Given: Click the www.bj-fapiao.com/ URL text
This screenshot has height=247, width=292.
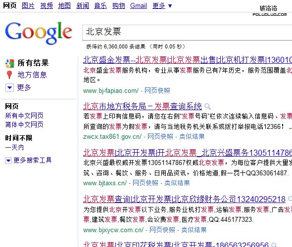Looking at the screenshot, I should (111, 91).
